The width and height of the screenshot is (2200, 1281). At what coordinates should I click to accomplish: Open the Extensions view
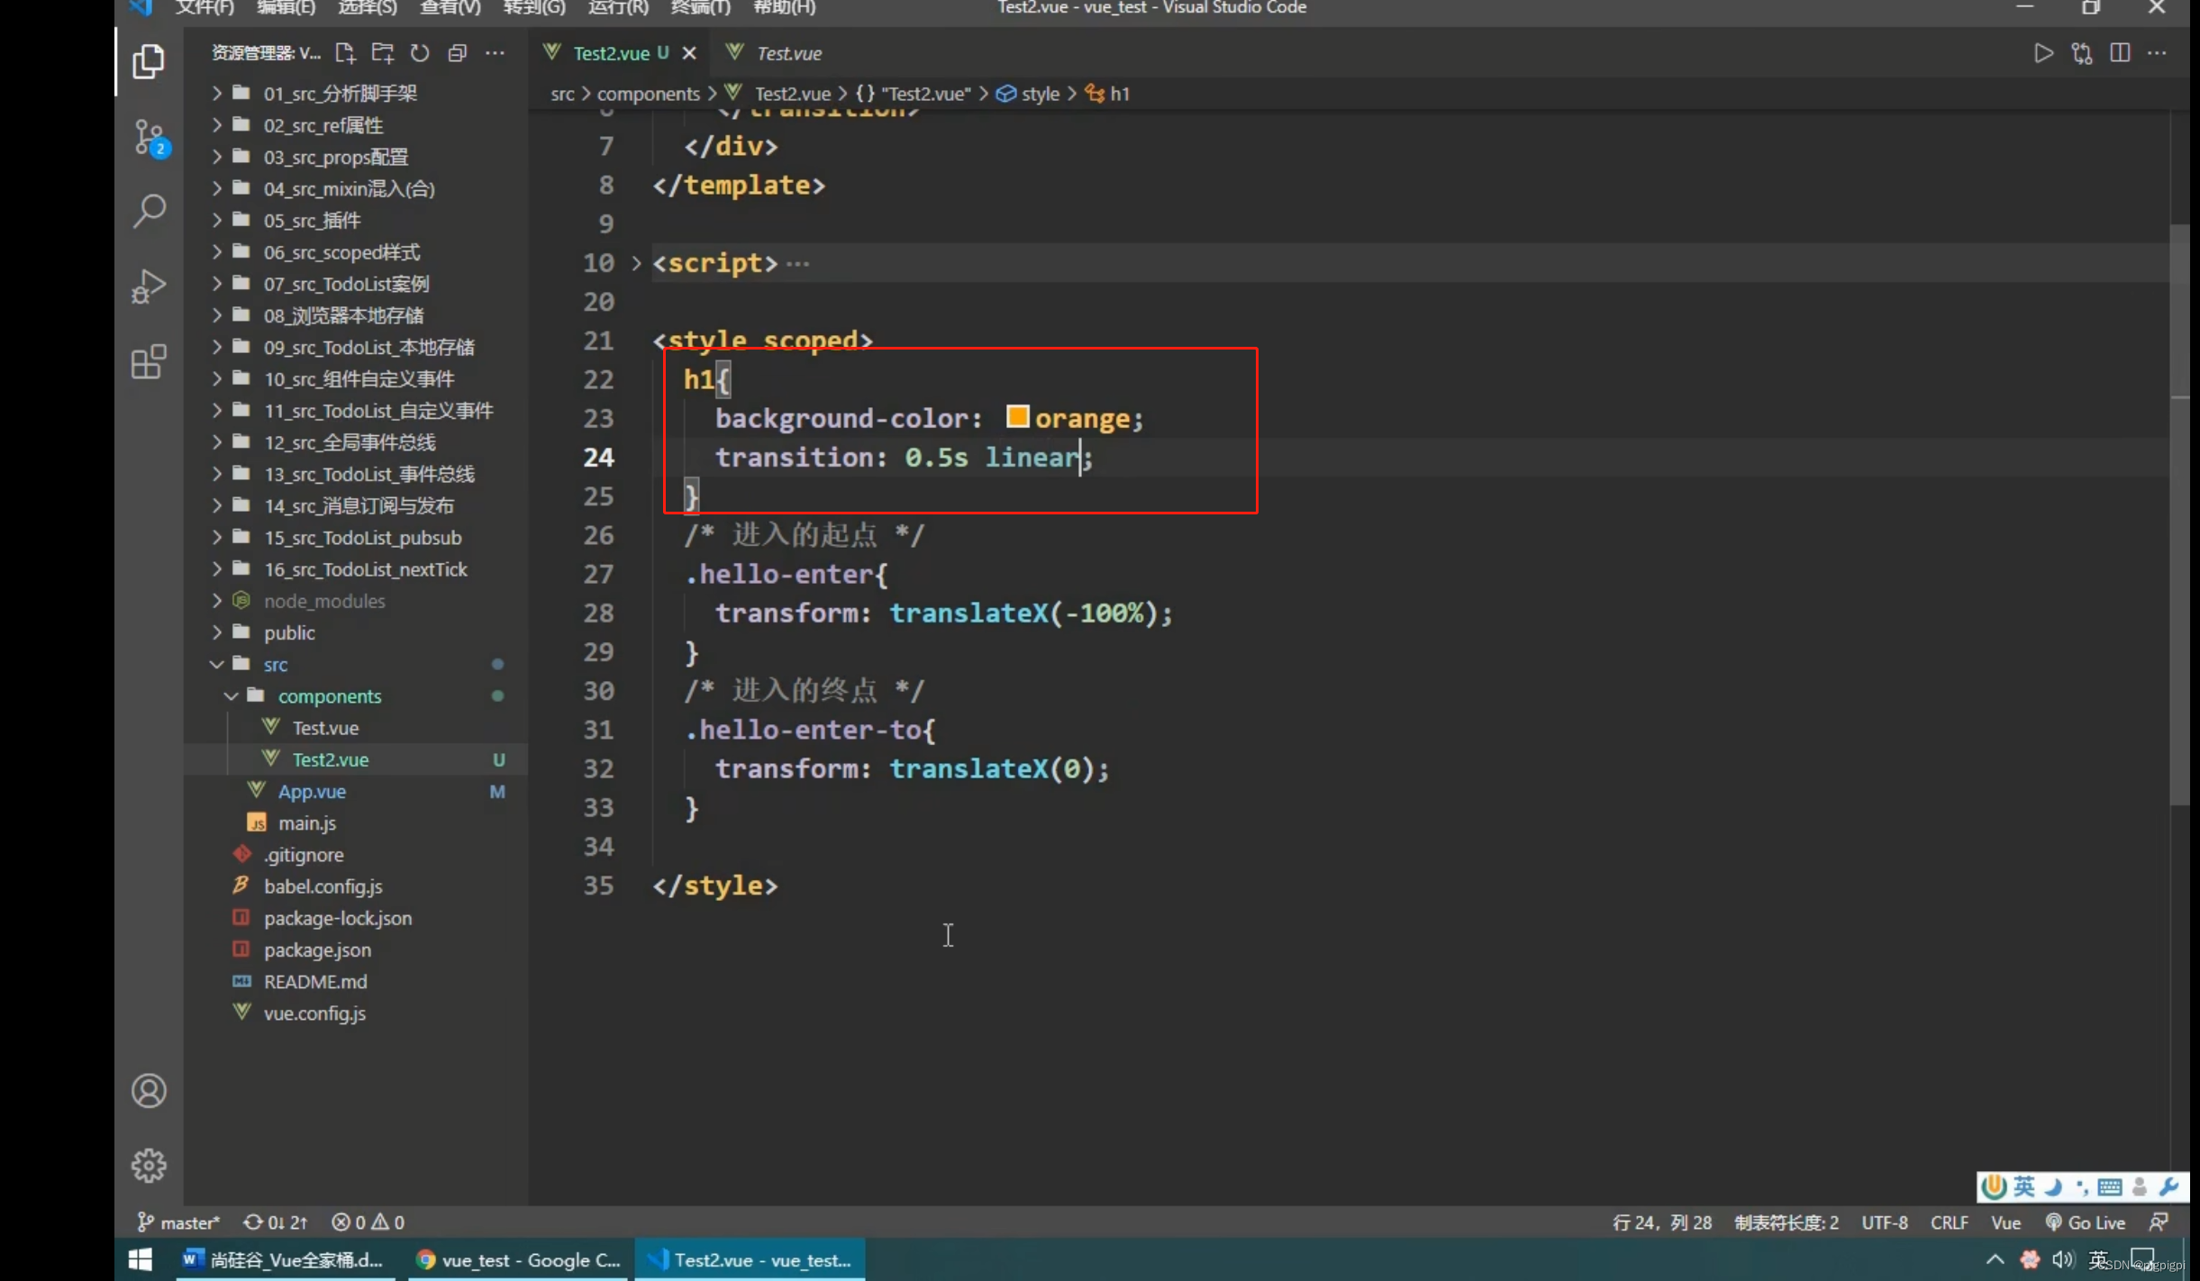point(149,362)
